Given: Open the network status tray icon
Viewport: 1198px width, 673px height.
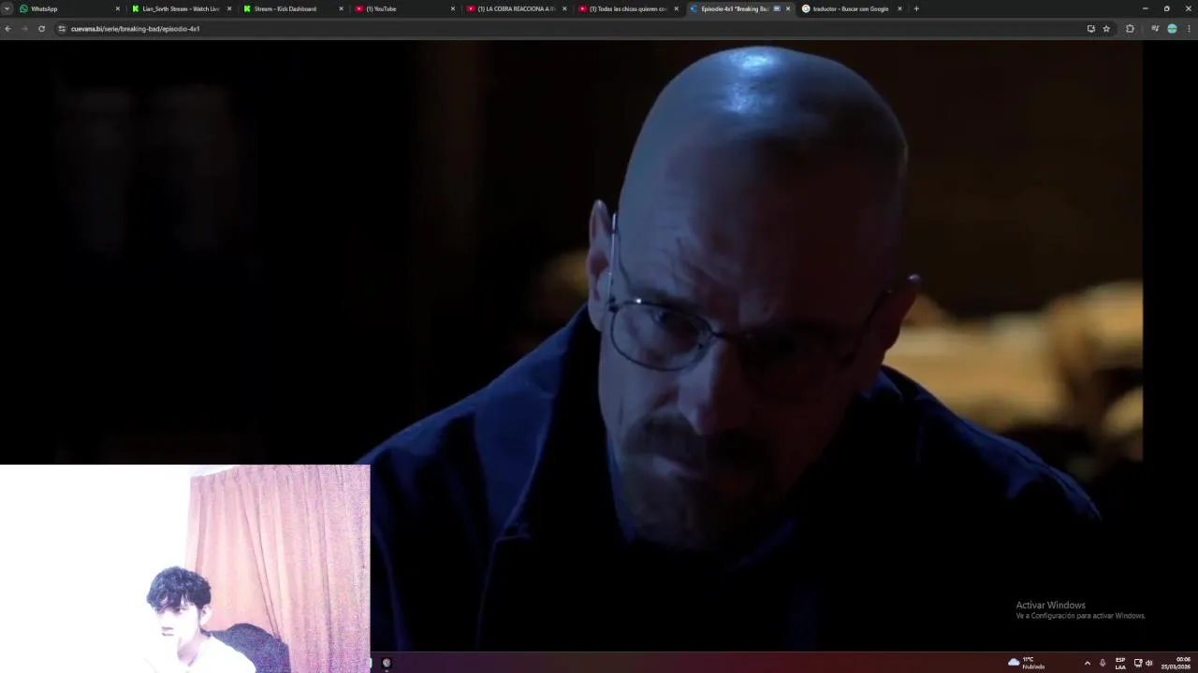Looking at the screenshot, I should pos(1138,663).
